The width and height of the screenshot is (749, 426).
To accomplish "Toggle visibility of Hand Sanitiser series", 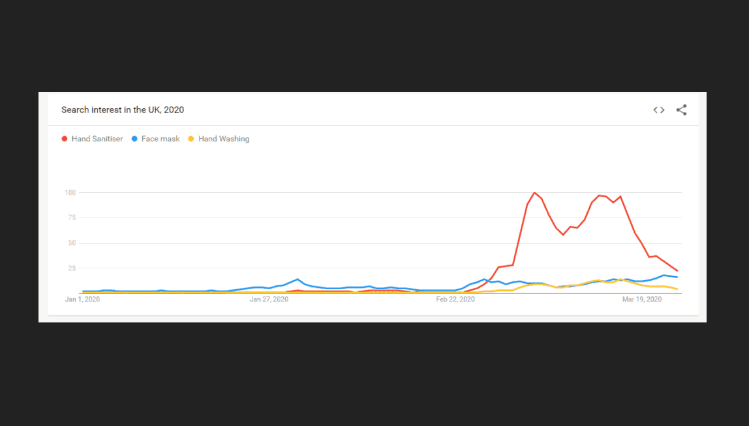I will tap(91, 138).
